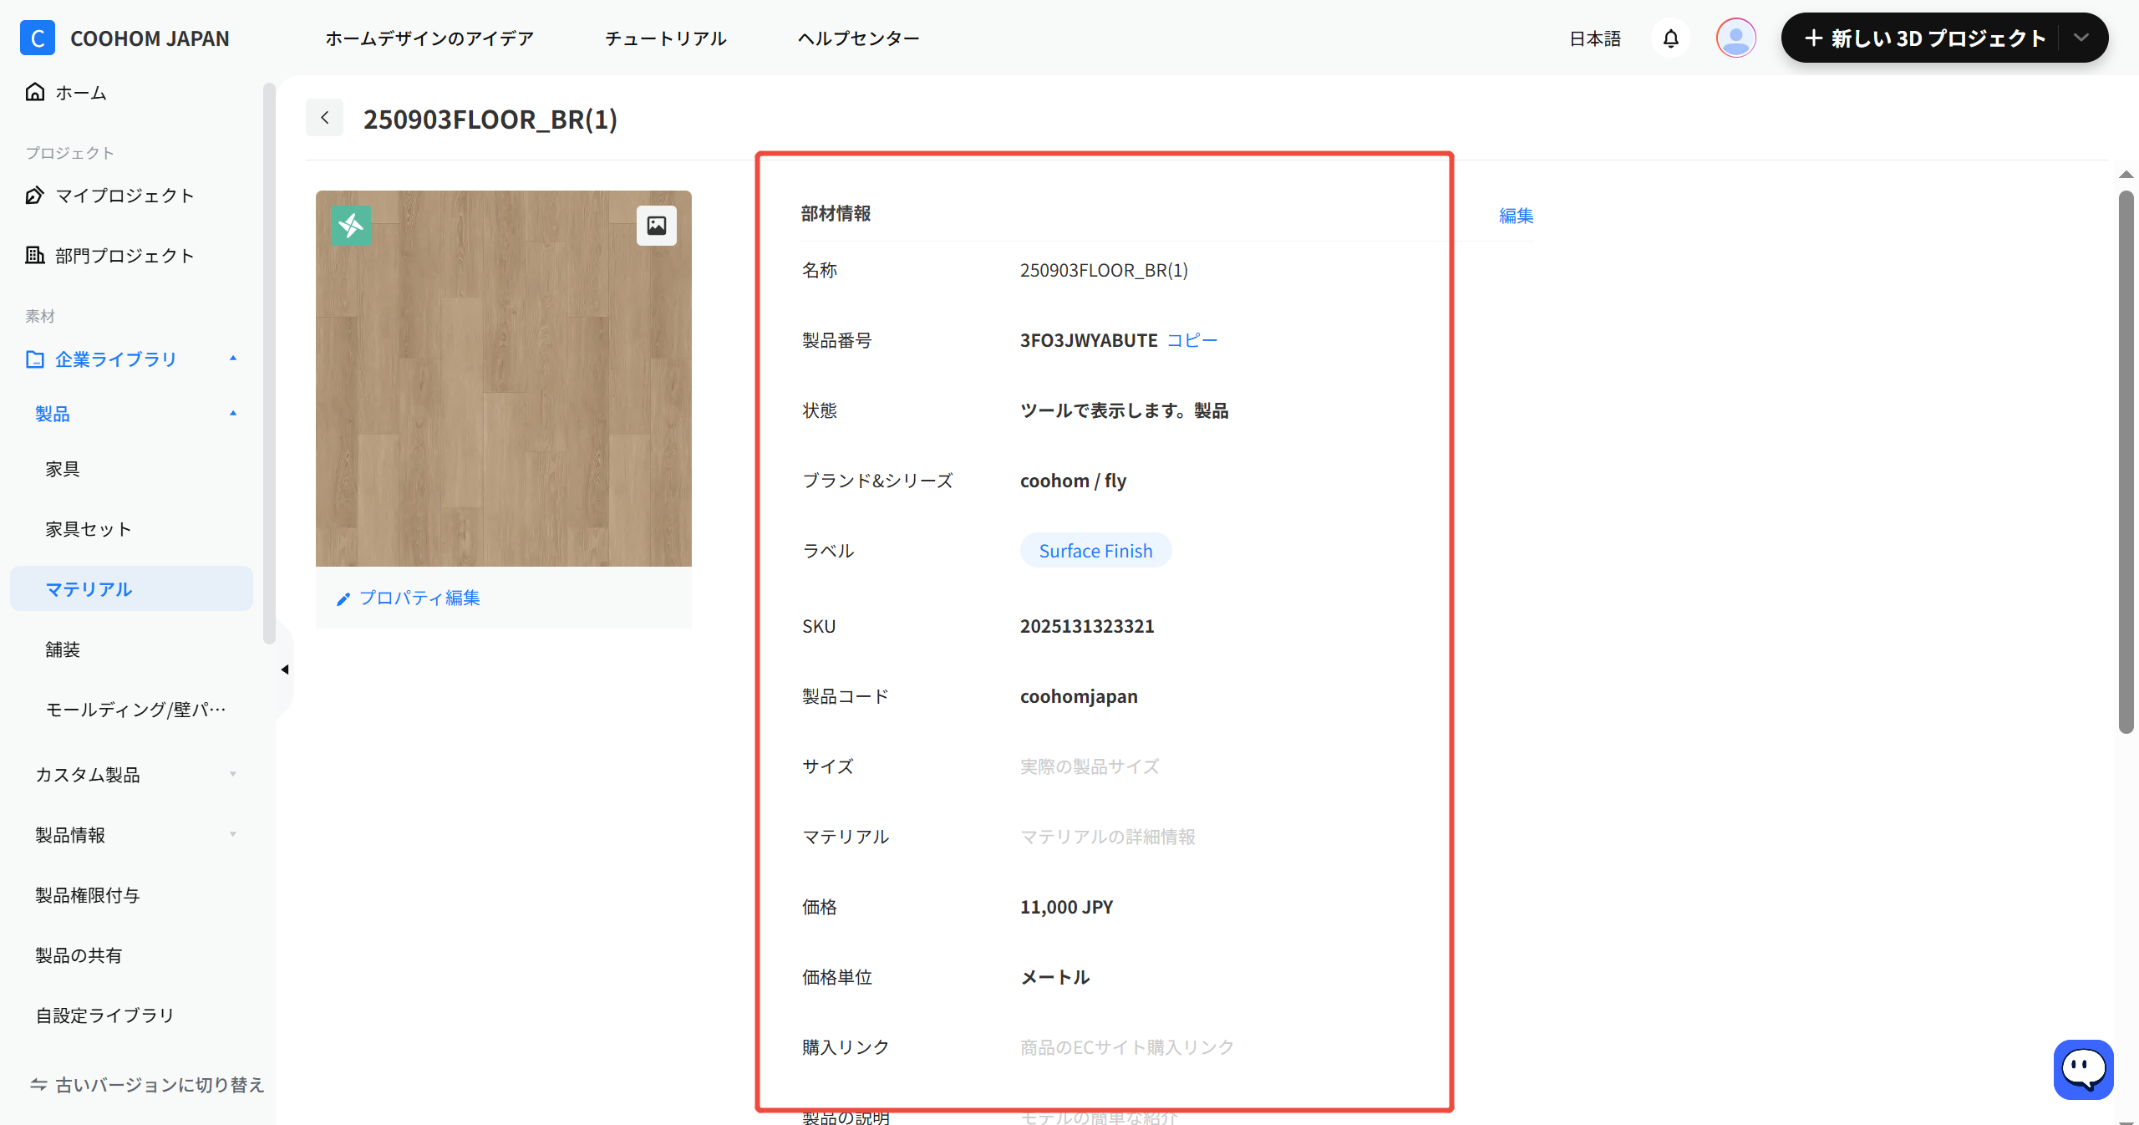Click the 部材情報 section heading
2139x1125 pixels.
(x=836, y=213)
